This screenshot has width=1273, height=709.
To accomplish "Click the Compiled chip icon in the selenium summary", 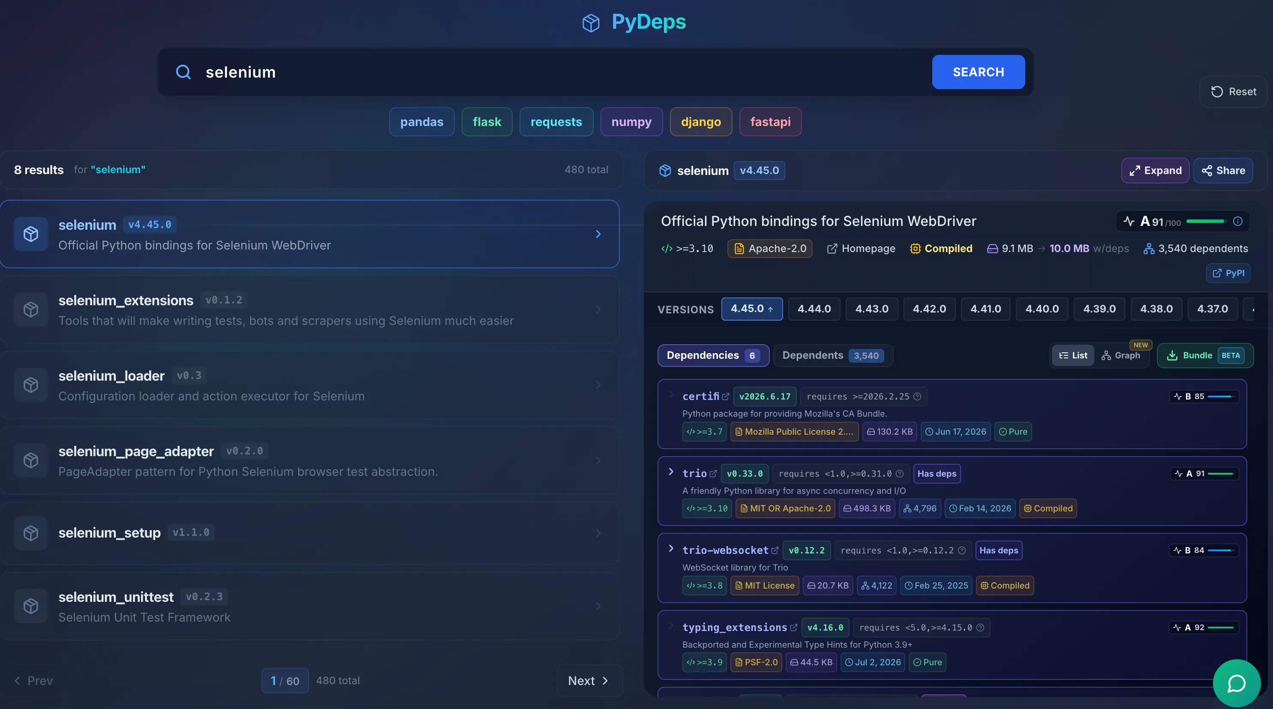I will (x=915, y=249).
